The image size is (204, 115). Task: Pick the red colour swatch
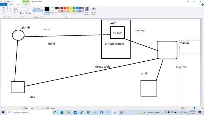point(65,8)
